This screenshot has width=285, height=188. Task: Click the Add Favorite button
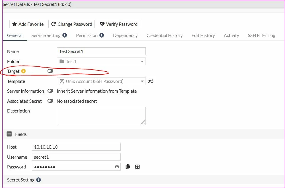click(x=28, y=24)
